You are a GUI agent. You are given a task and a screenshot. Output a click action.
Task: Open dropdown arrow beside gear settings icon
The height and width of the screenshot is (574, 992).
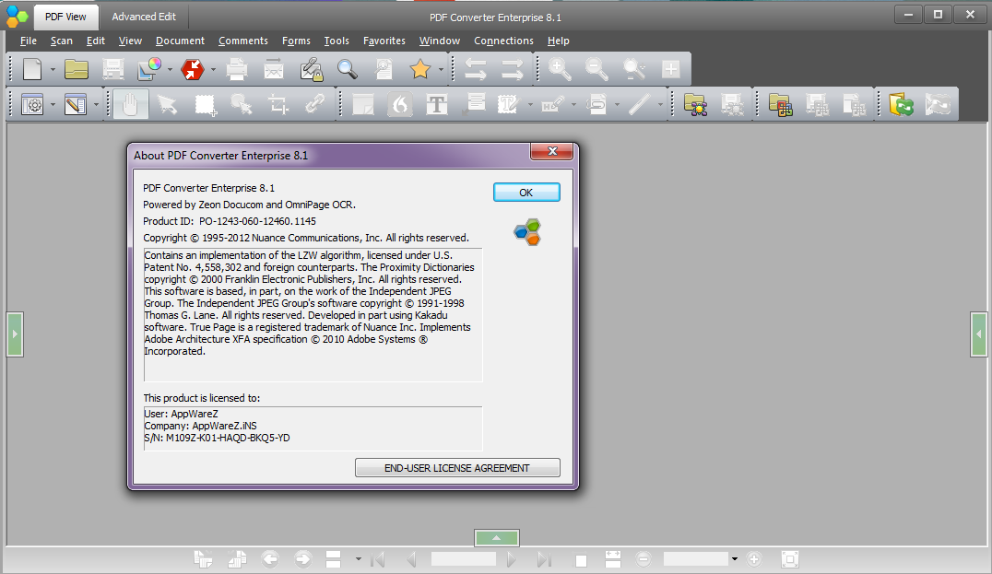coord(53,105)
